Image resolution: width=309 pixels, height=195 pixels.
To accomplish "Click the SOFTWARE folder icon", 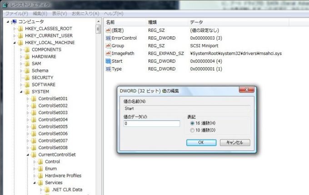I will 27,85.
